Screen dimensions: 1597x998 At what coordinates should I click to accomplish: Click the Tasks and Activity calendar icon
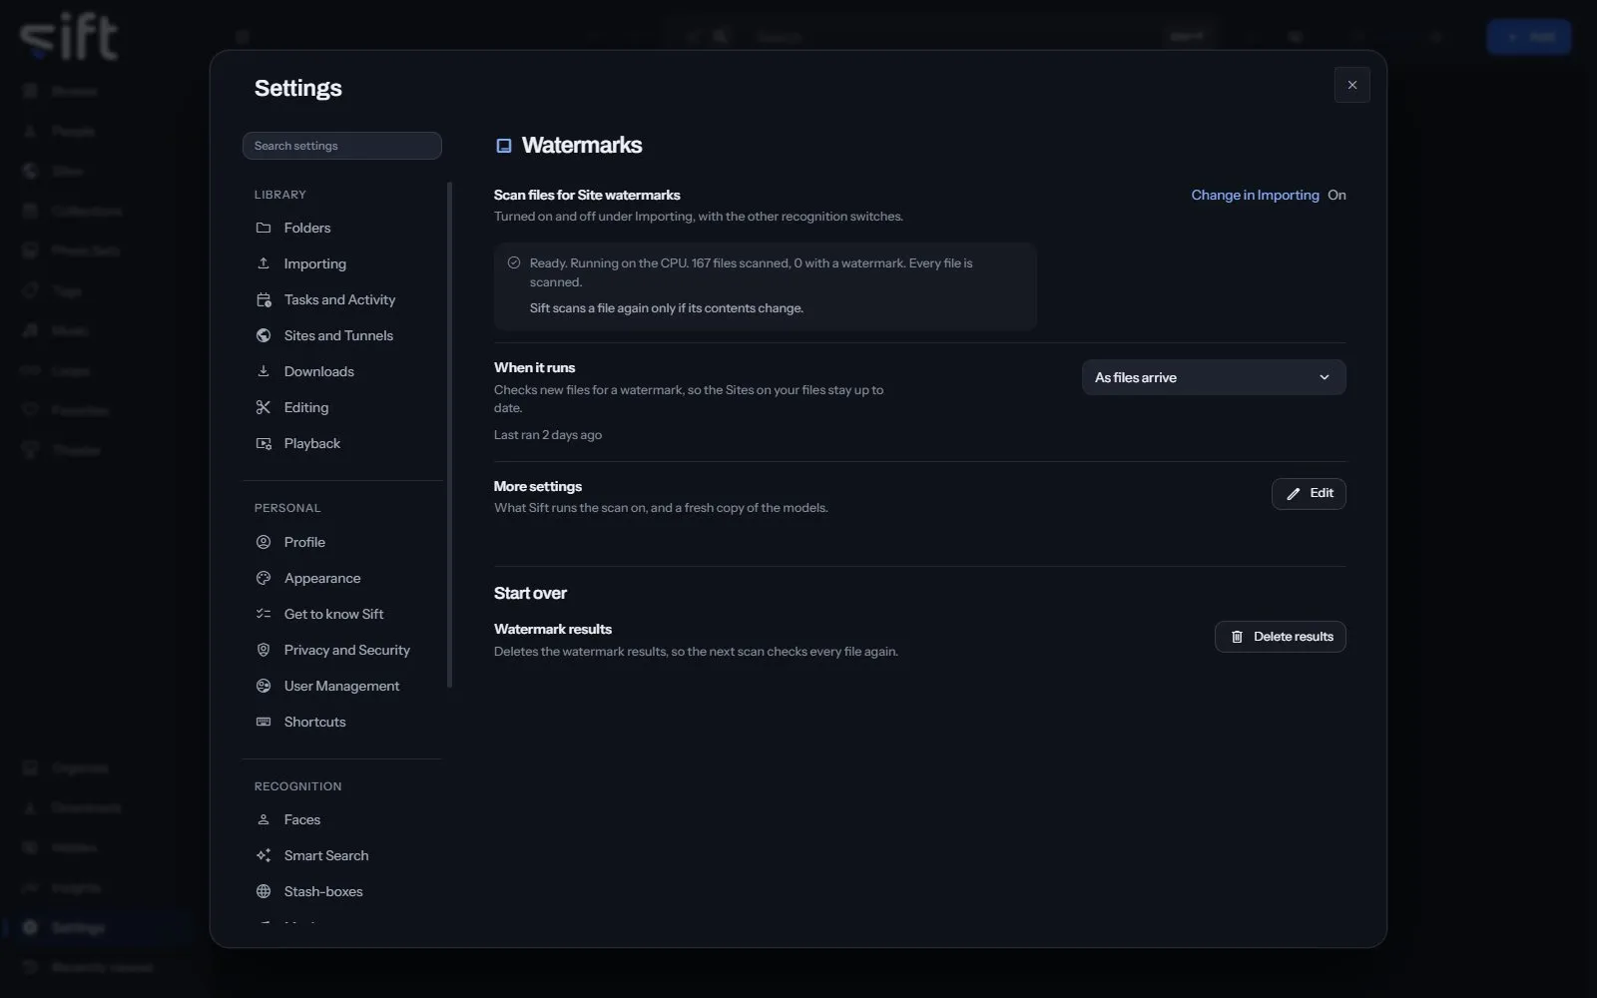click(x=264, y=299)
